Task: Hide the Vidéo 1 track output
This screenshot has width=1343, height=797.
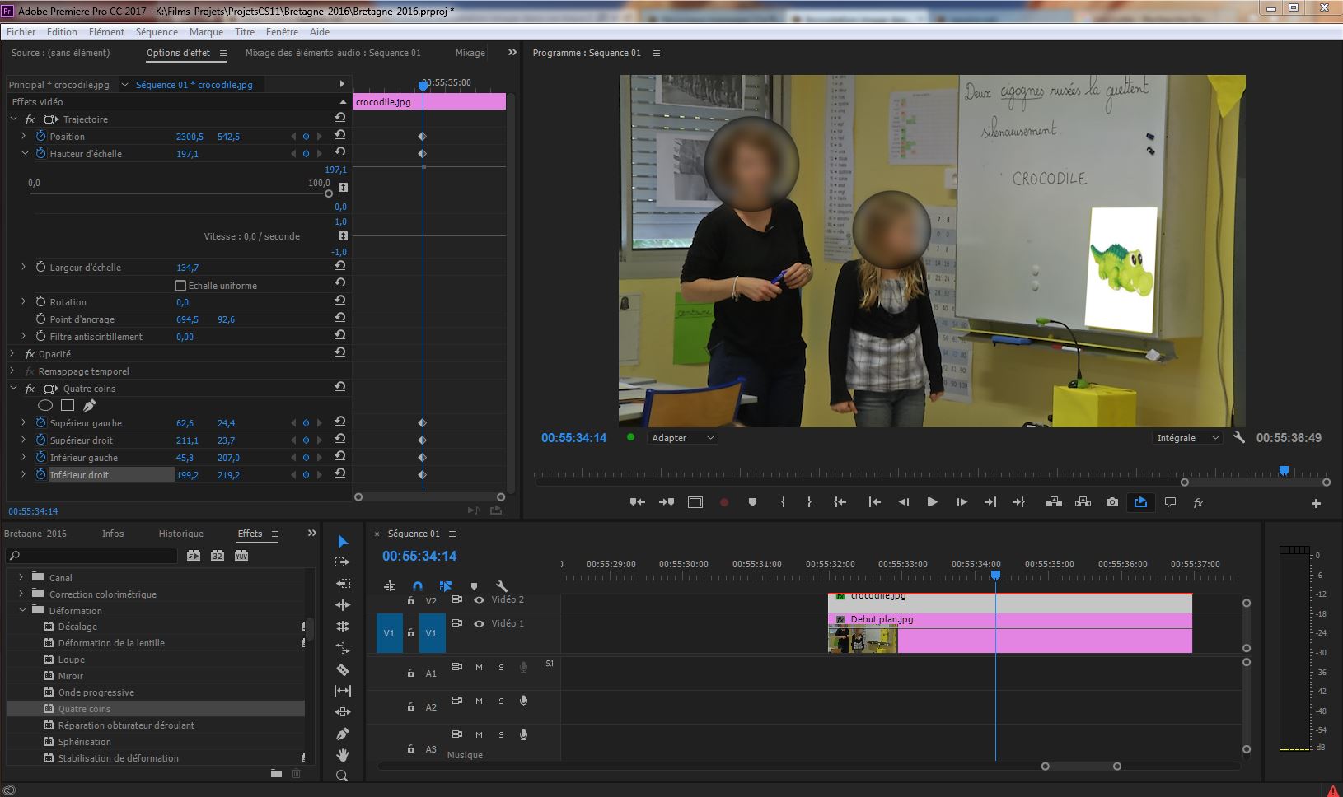Action: (x=479, y=624)
